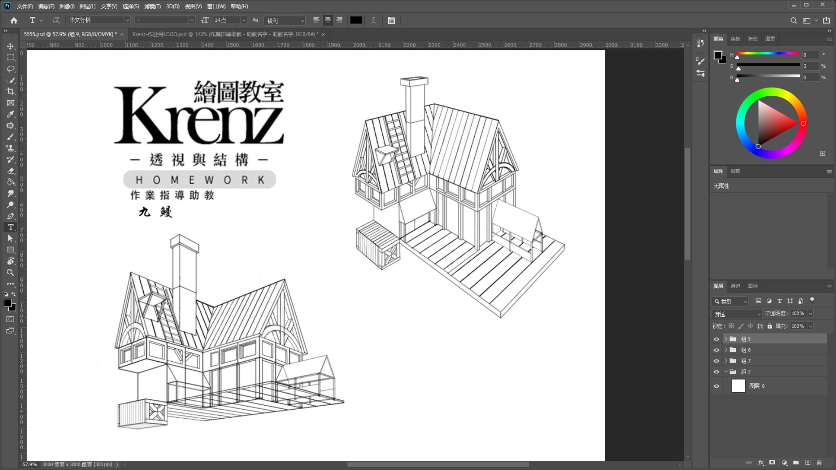This screenshot has width=836, height=470.
Task: Switch to the 通道 channels tab
Action: click(x=735, y=286)
